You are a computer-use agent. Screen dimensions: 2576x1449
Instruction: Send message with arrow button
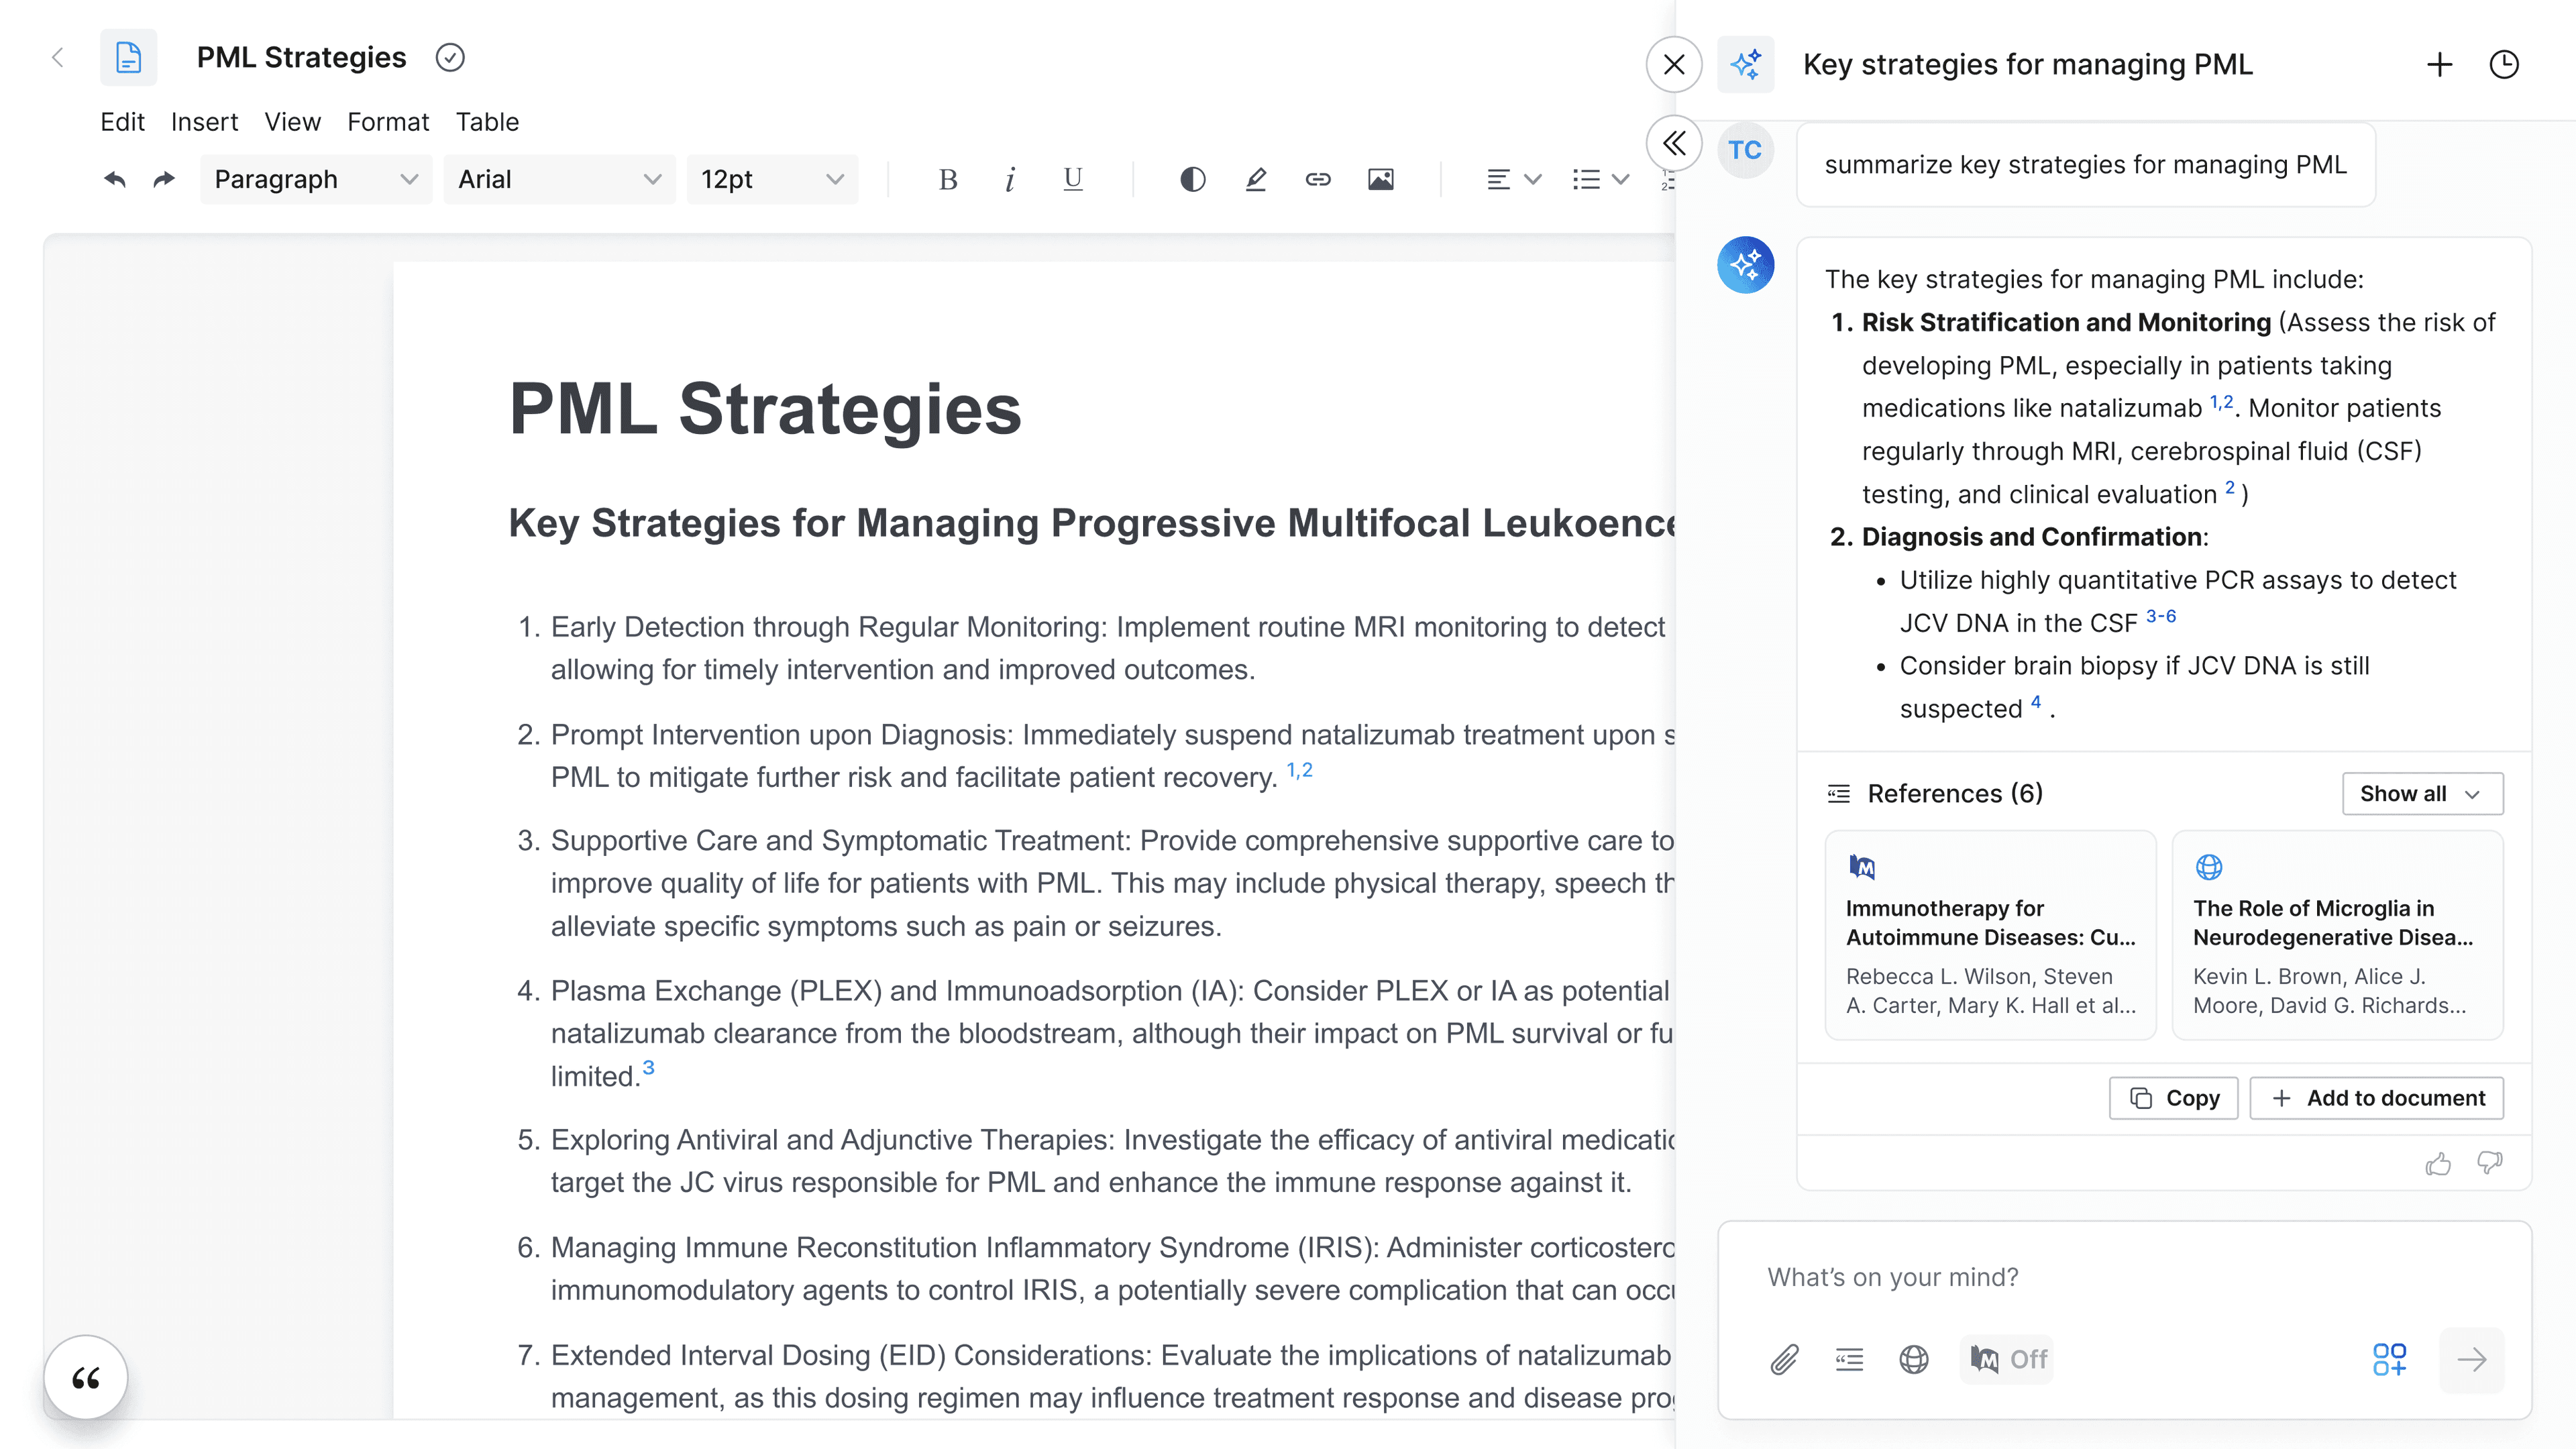point(2472,1359)
